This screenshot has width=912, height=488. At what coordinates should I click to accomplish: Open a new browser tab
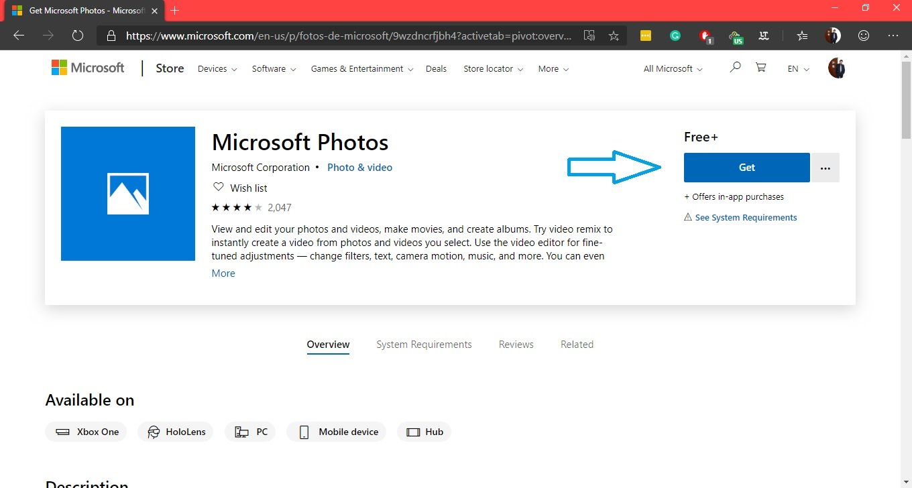pyautogui.click(x=175, y=11)
